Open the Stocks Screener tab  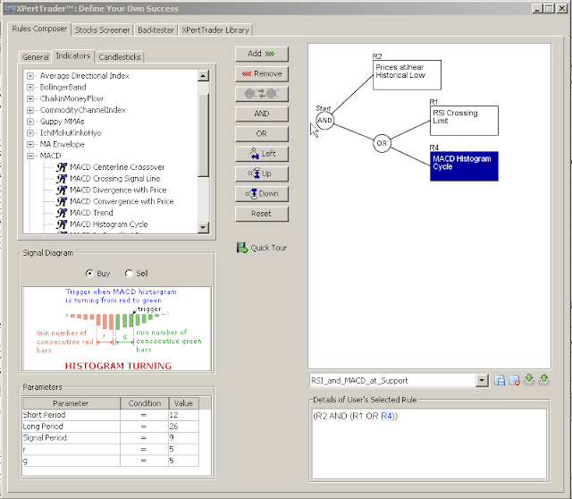pyautogui.click(x=102, y=30)
